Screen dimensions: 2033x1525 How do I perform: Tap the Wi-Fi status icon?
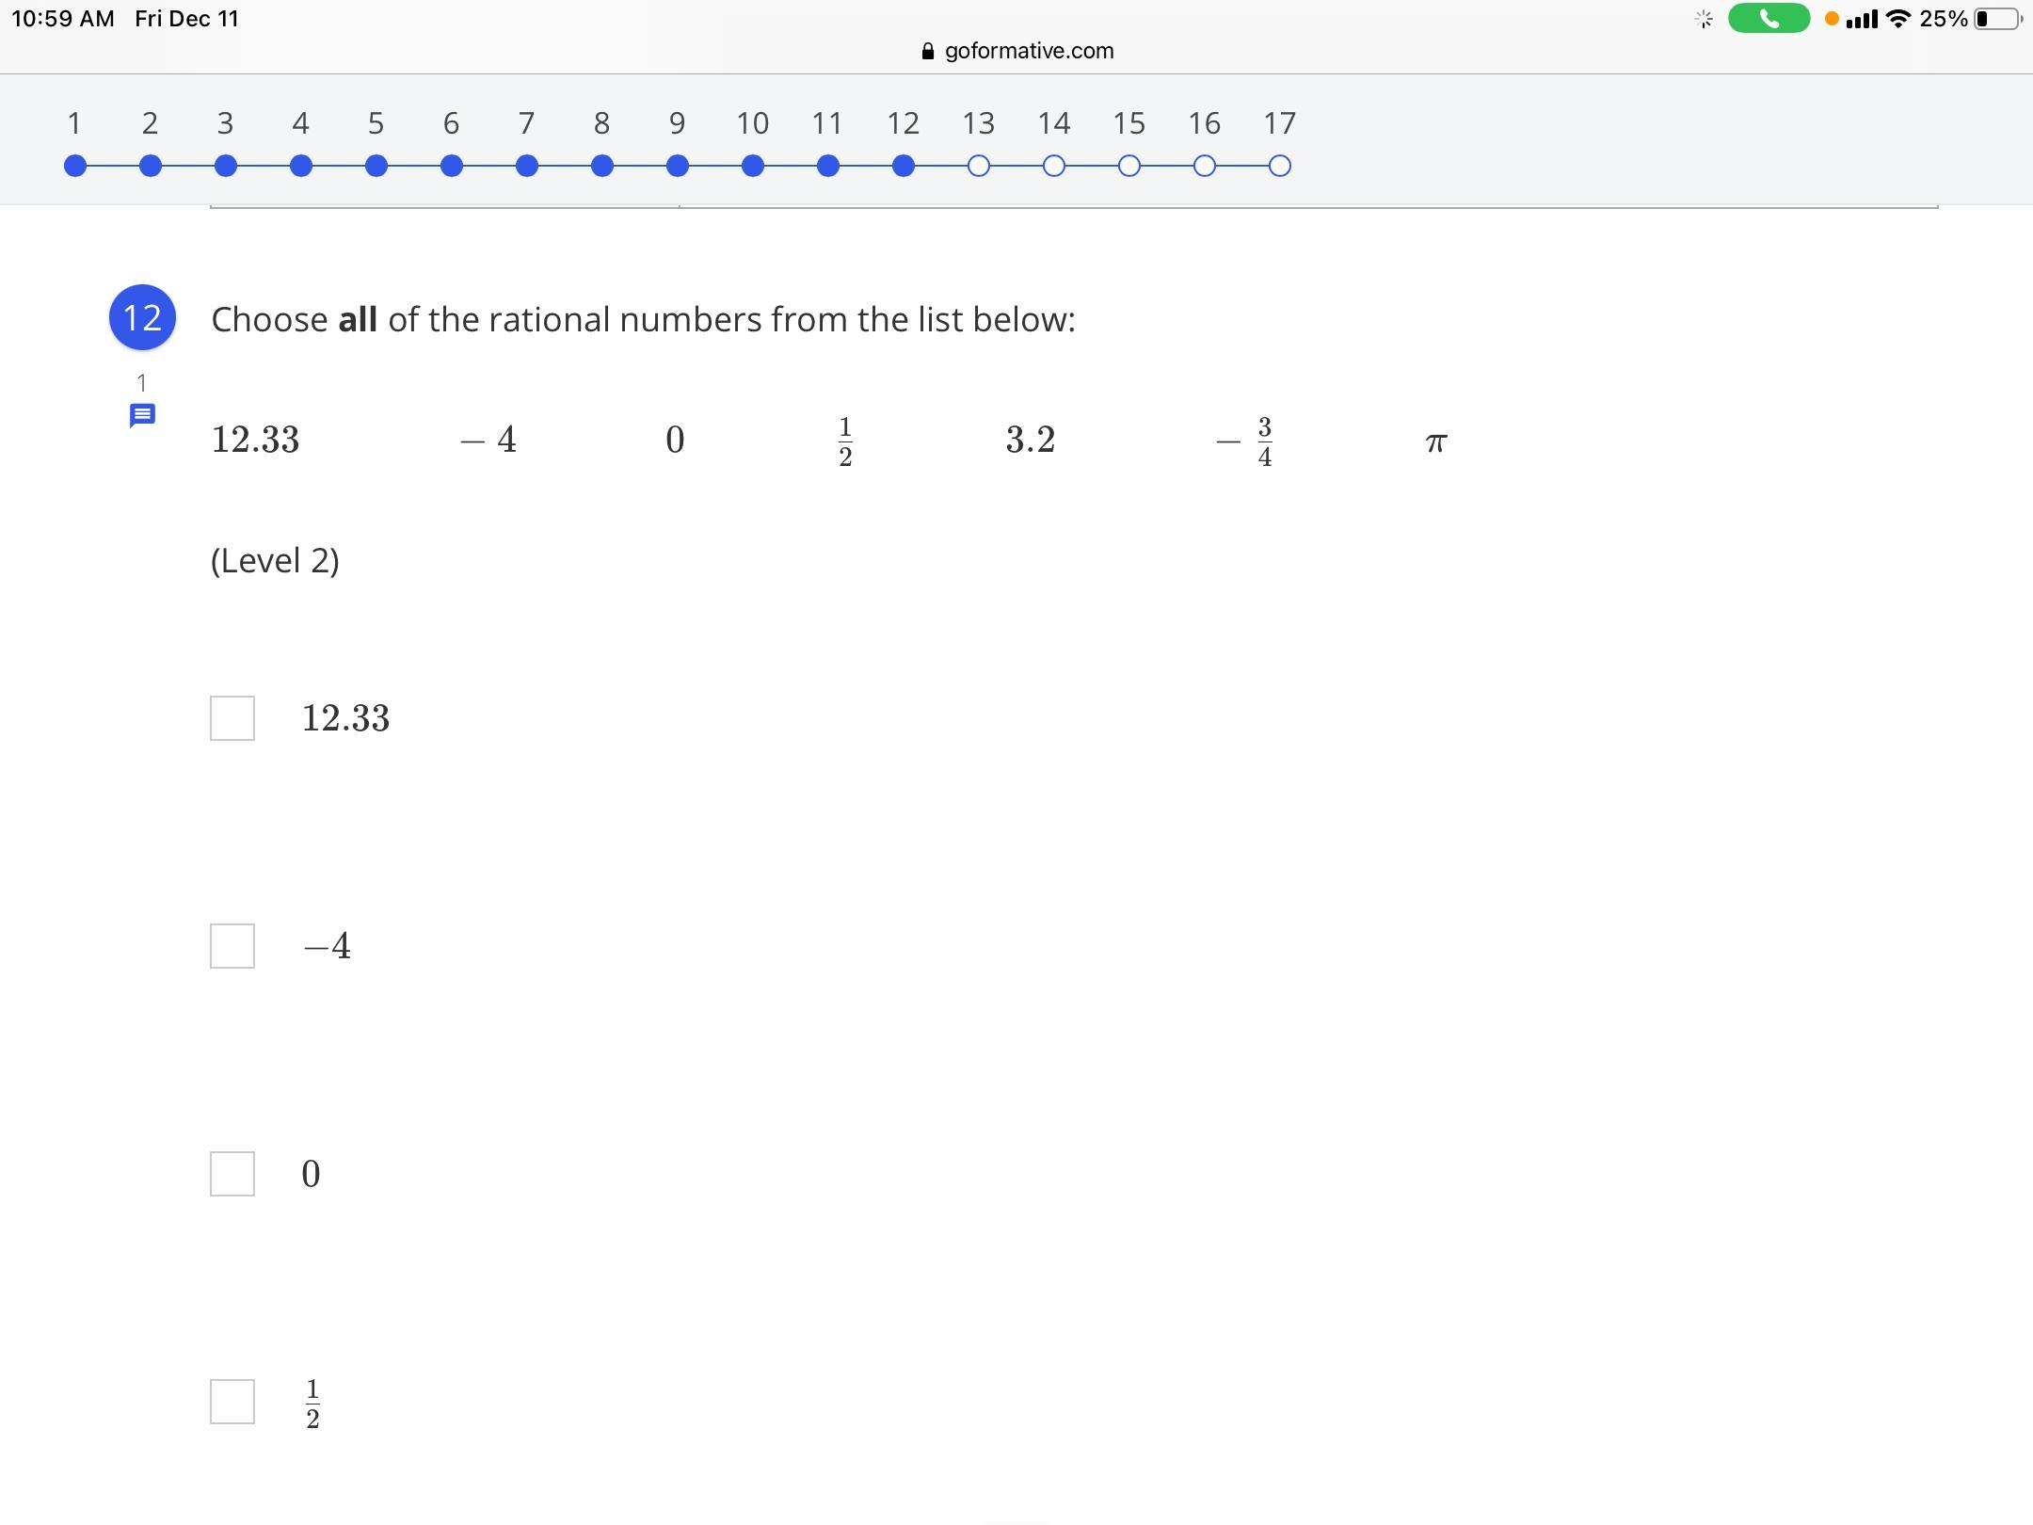tap(1898, 19)
